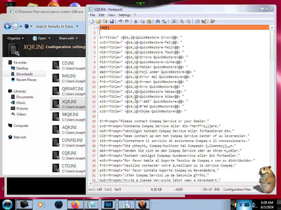Viewport: 281px width, 210px height.
Task: Select the IMG.INI file result
Action: (68, 78)
